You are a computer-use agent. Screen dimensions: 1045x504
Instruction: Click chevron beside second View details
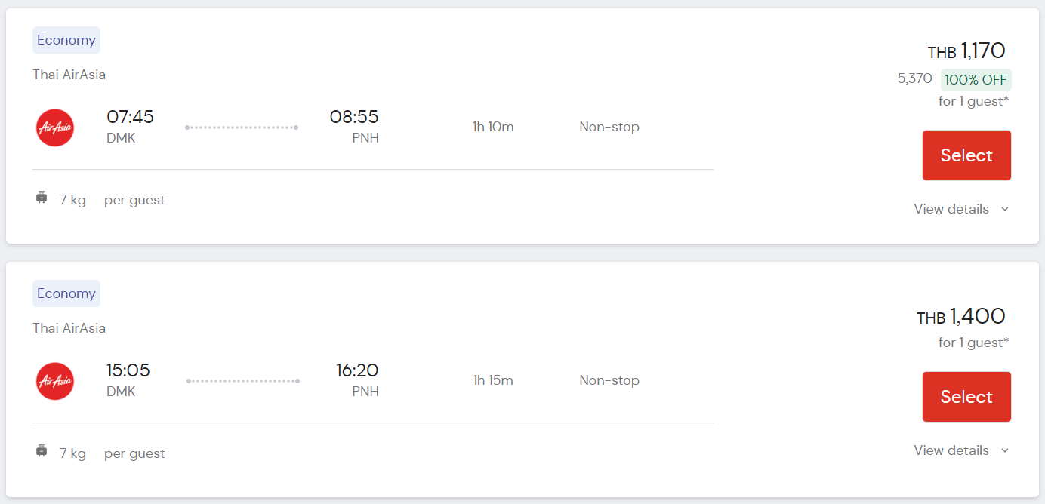coord(1005,451)
